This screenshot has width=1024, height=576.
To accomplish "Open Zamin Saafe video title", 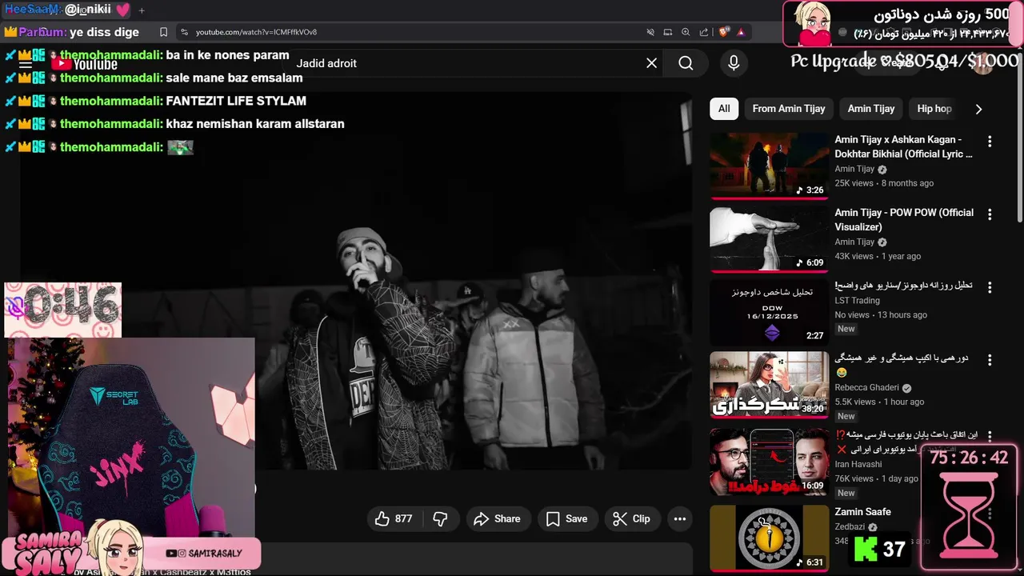I will tap(862, 512).
